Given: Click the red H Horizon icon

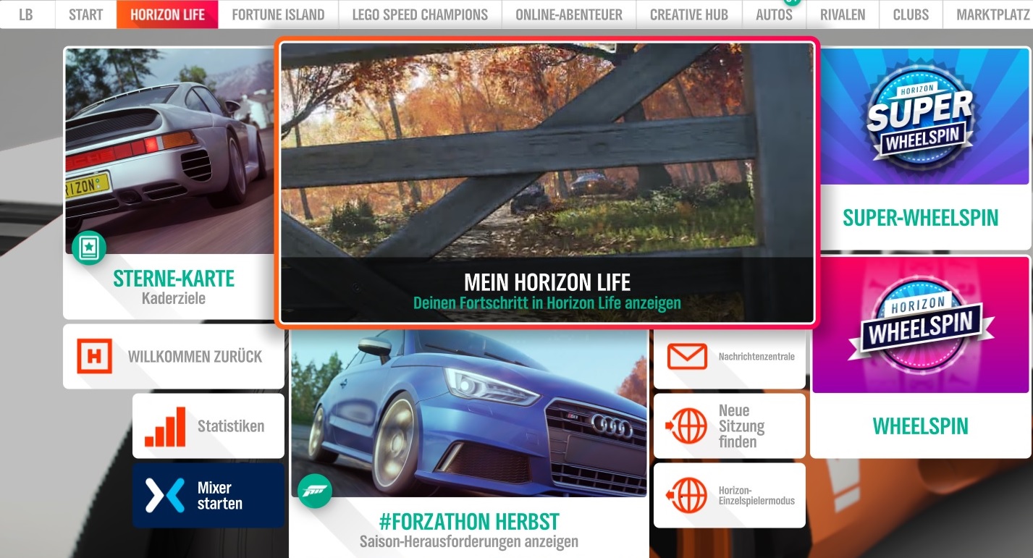Looking at the screenshot, I should [x=94, y=356].
